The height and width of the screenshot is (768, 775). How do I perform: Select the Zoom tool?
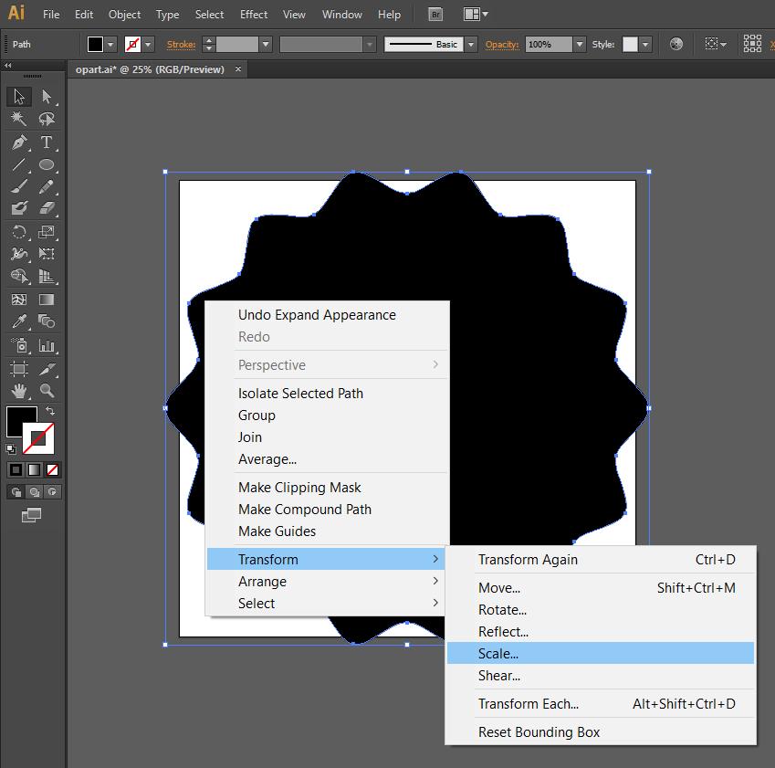point(47,391)
